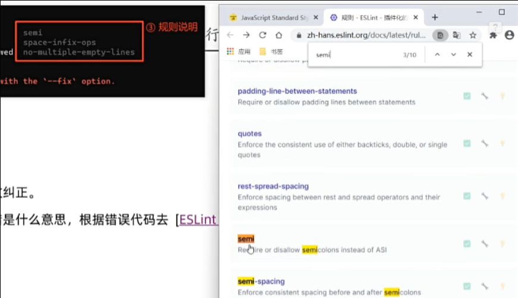Screen dimensions: 518x298
Task: Click 'no-multiple-empty-lines' in the terminal image
Action: [79, 52]
